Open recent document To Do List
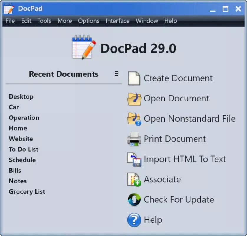Viewport: 247px width, 236px height. tap(24, 150)
